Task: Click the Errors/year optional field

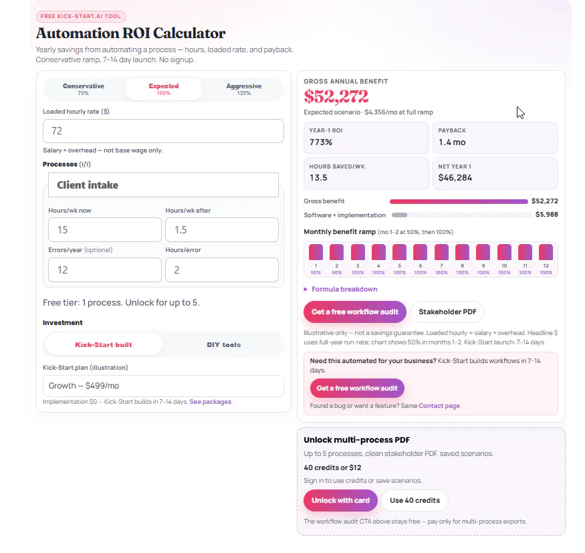Action: click(105, 269)
